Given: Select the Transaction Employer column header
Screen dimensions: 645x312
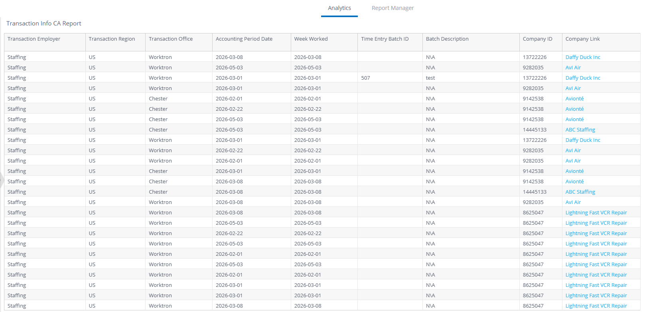Looking at the screenshot, I should (45, 42).
